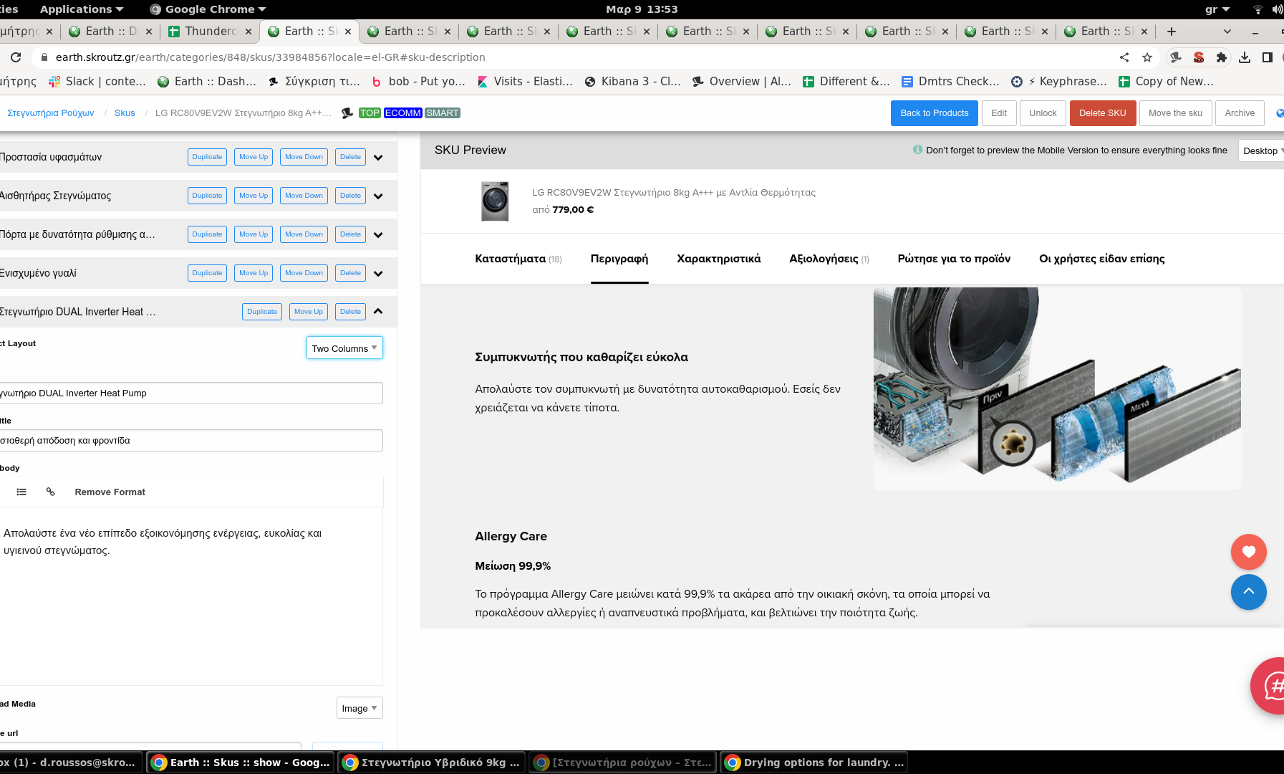Switch to the Αξιολογήσεις preview tab
1284x774 pixels.
tap(829, 259)
